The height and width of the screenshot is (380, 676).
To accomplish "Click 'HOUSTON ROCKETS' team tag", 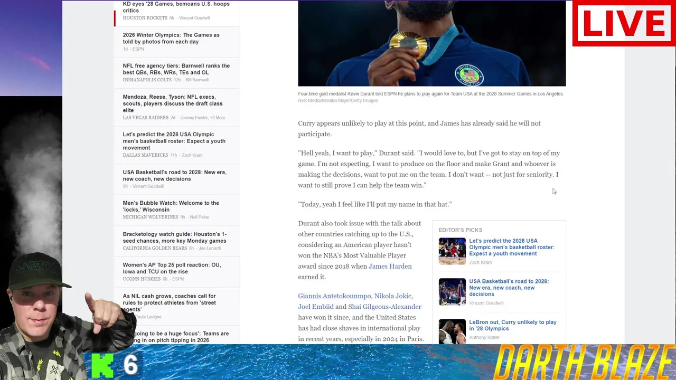I will point(145,18).
